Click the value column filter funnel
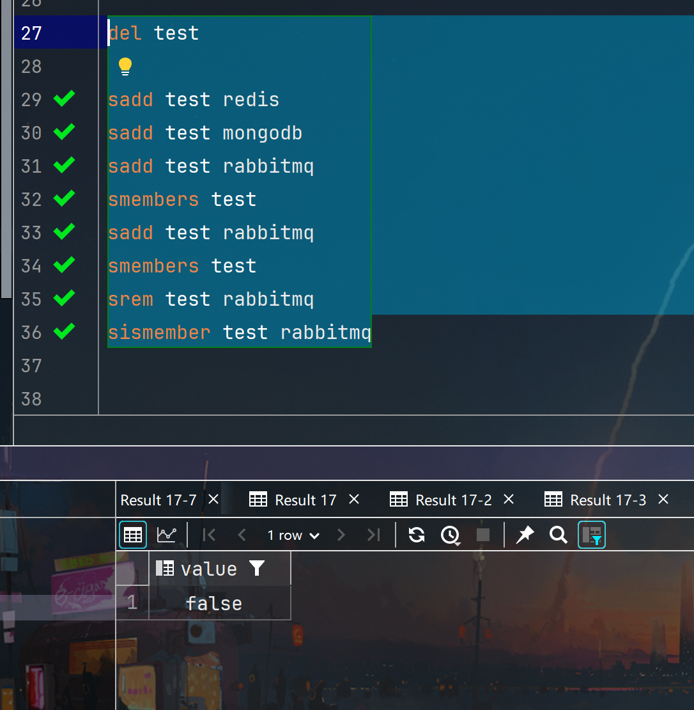694x710 pixels. 257,568
